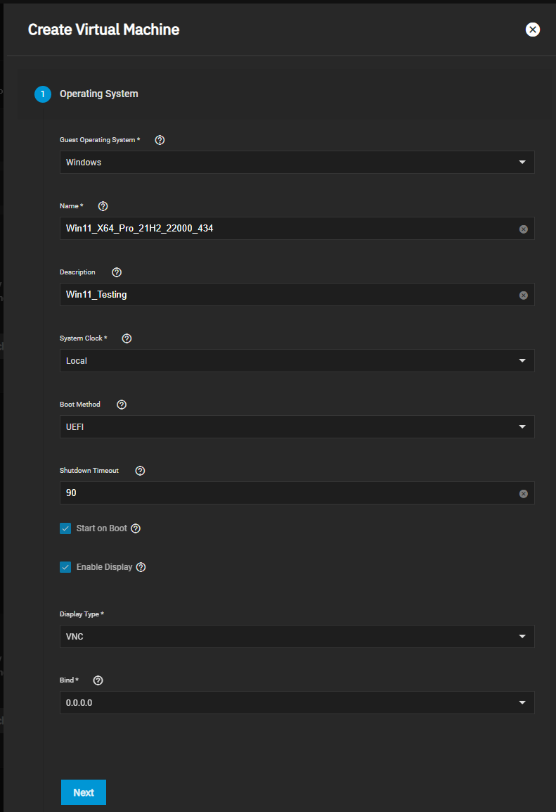Click help icon next to Guest Operating System
This screenshot has height=812, width=556.
[x=160, y=140]
